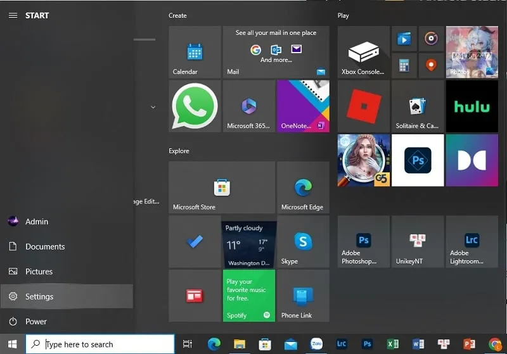Open Adobe Lightroom tile

pyautogui.click(x=472, y=241)
